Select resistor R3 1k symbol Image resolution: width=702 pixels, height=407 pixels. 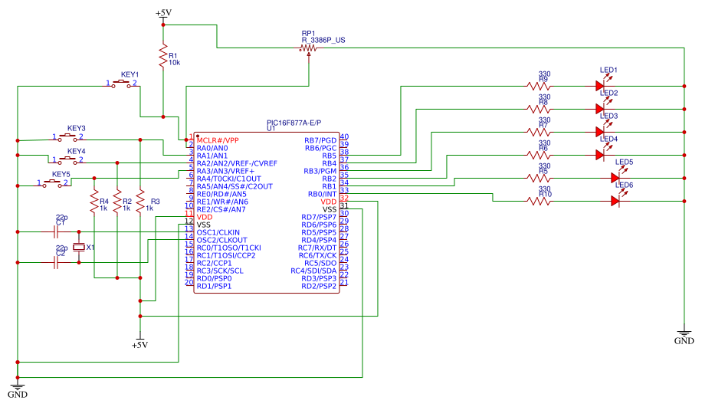(140, 202)
